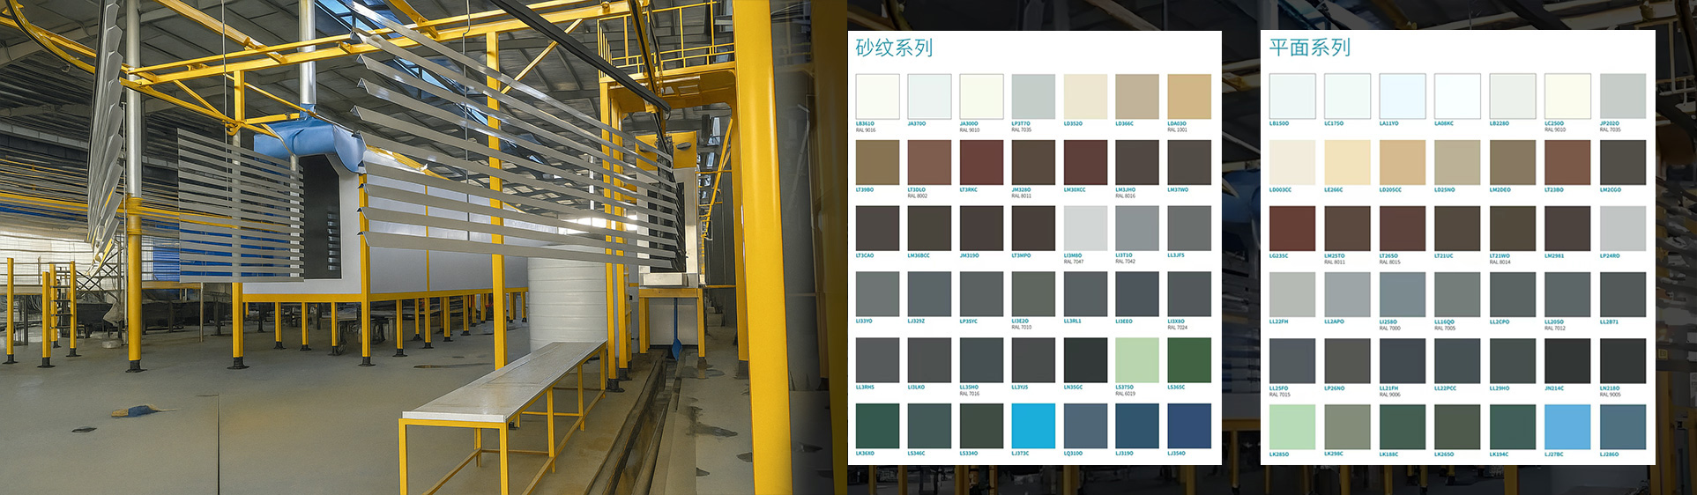Screen dimensions: 1697x495
Task: Click the JP202O RAL 7035 swatch
Action: pos(1623,97)
